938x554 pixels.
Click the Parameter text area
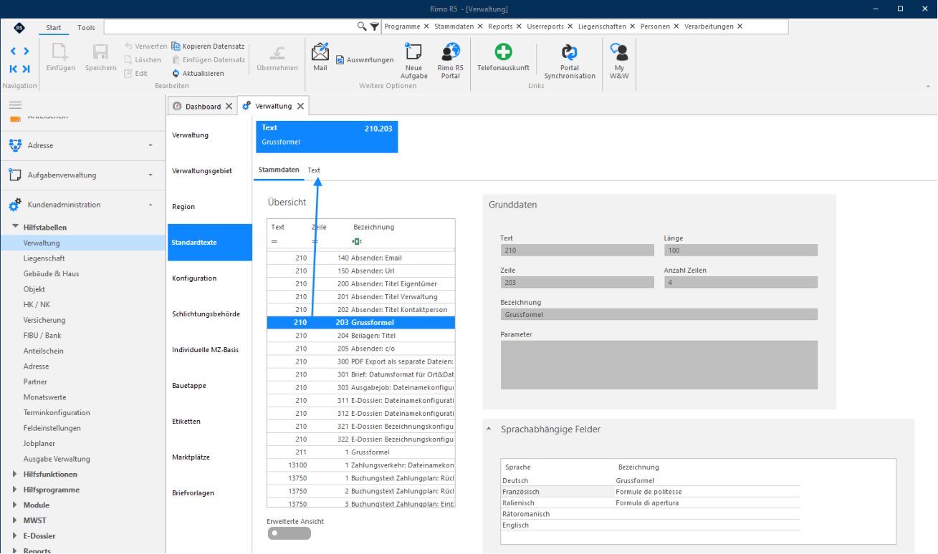coord(659,364)
